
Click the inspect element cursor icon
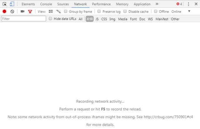4,4
